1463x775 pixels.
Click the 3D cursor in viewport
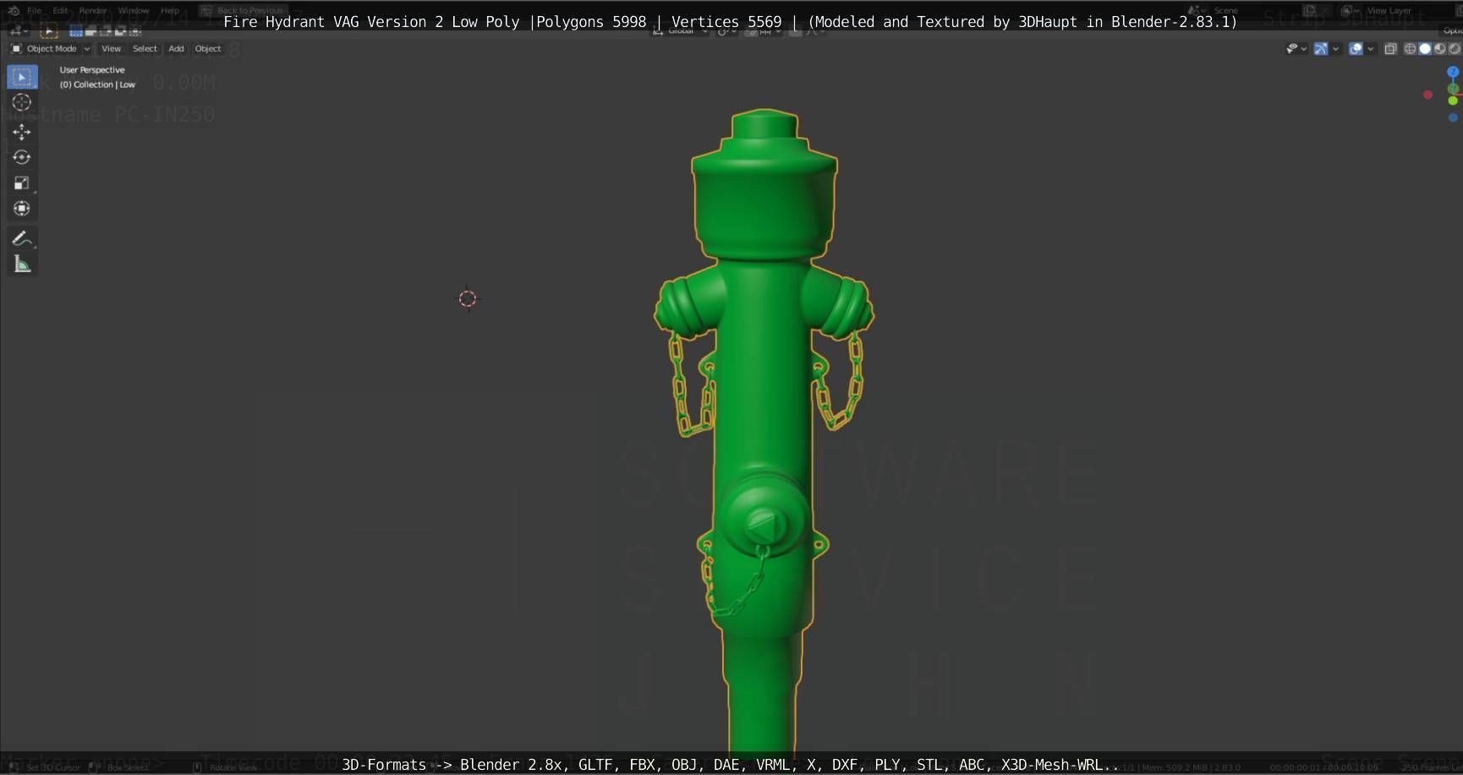tap(468, 298)
